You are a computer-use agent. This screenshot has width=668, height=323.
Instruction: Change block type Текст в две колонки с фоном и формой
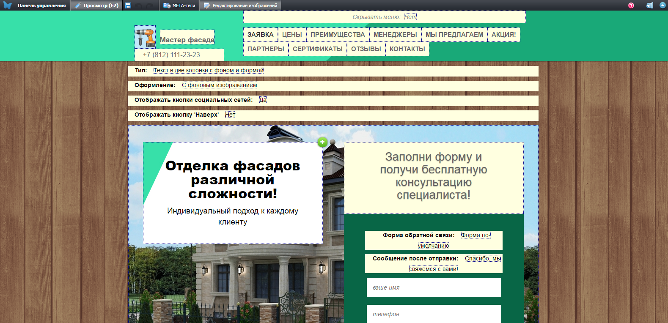[x=209, y=70]
